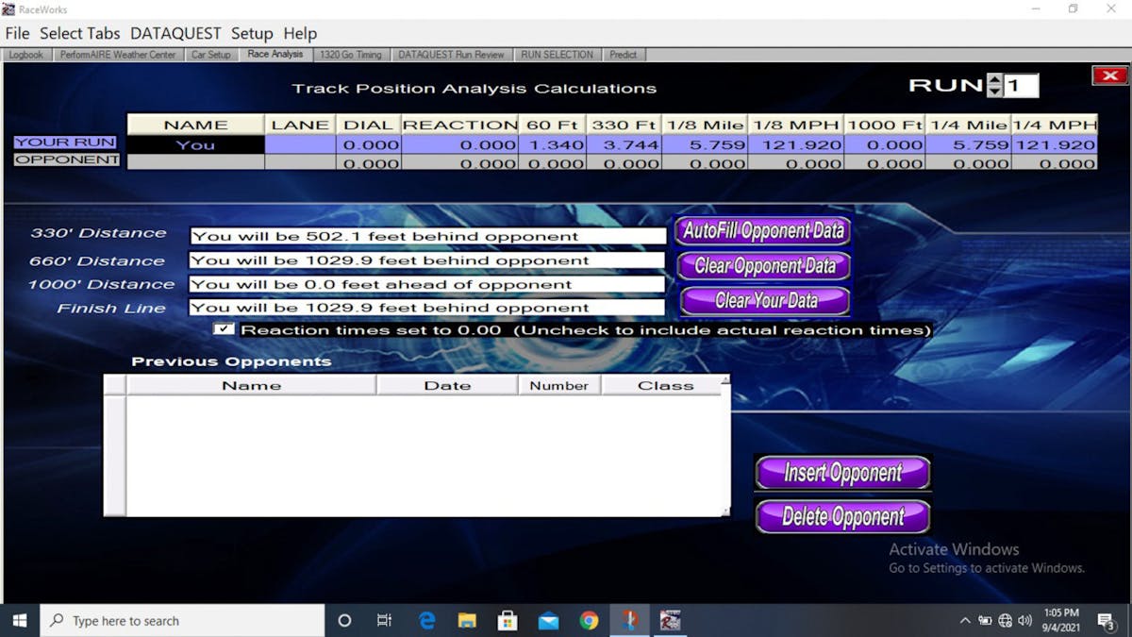Increase the RUN number with up arrow
Image resolution: width=1132 pixels, height=637 pixels.
pos(994,80)
